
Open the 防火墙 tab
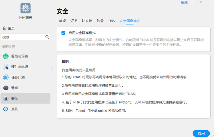coord(87,21)
